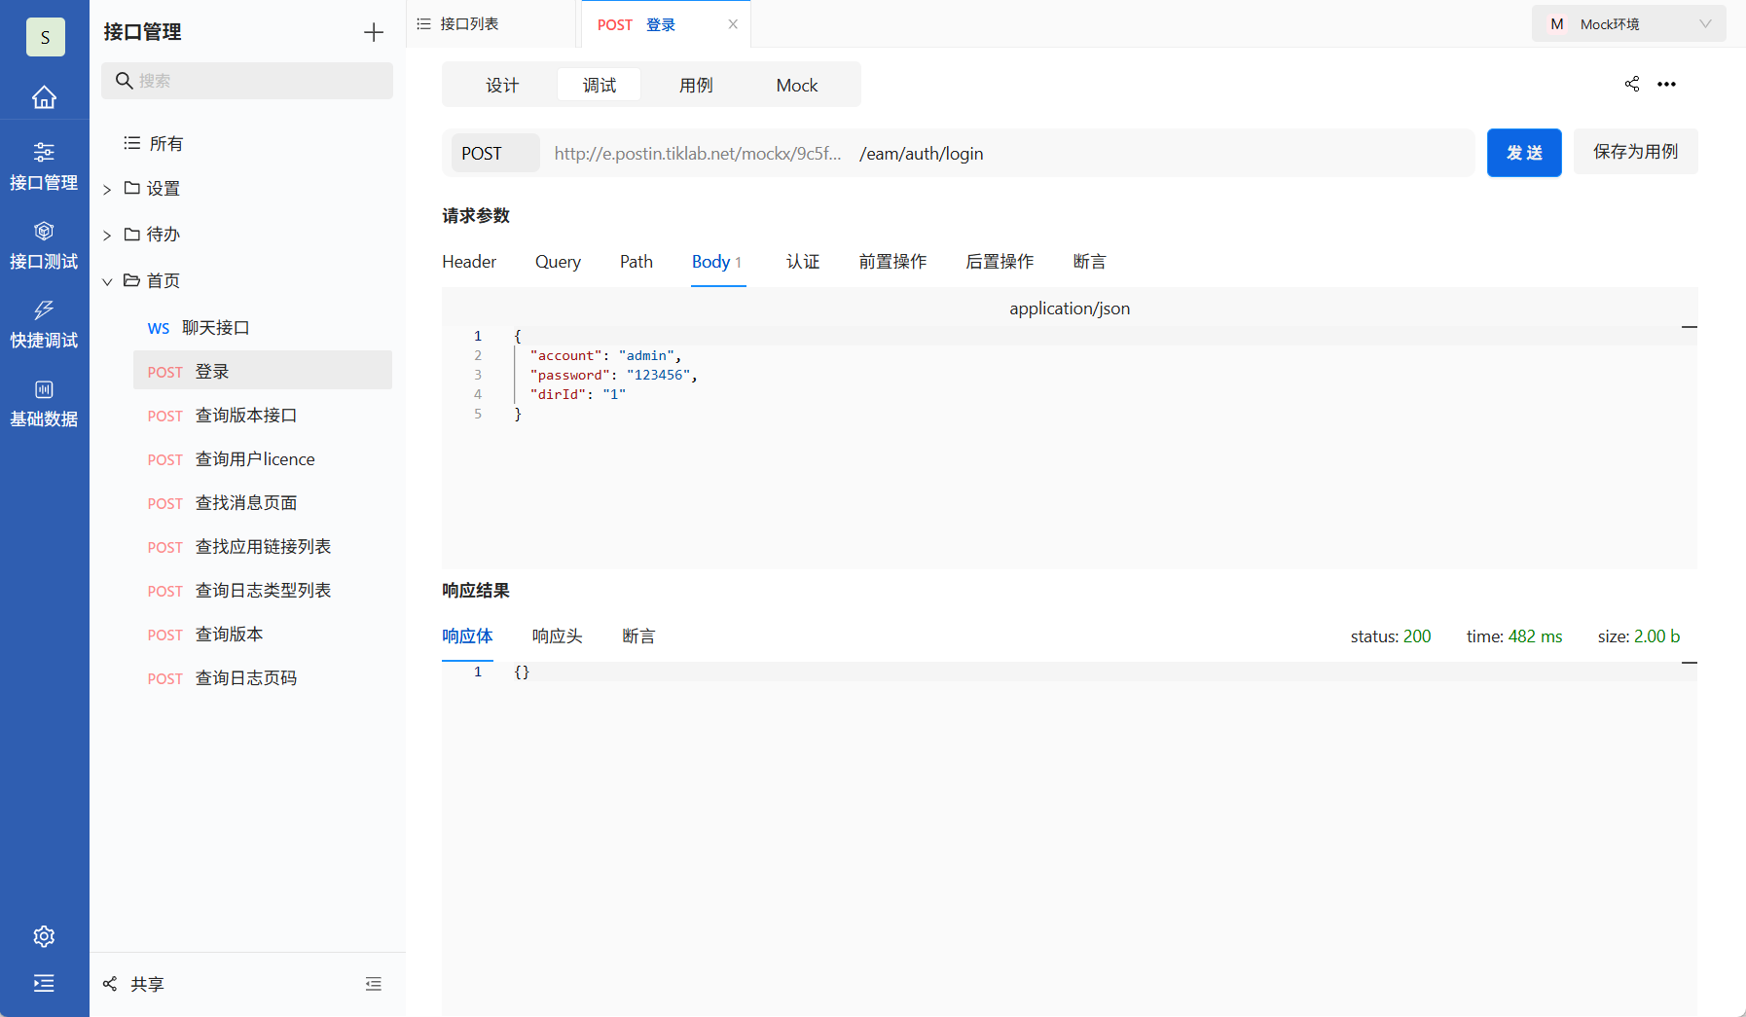Click the share icon in the top right
Screen dimensions: 1746x1017
click(x=1632, y=84)
